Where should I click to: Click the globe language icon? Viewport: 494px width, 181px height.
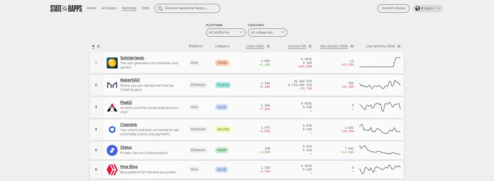(418, 8)
